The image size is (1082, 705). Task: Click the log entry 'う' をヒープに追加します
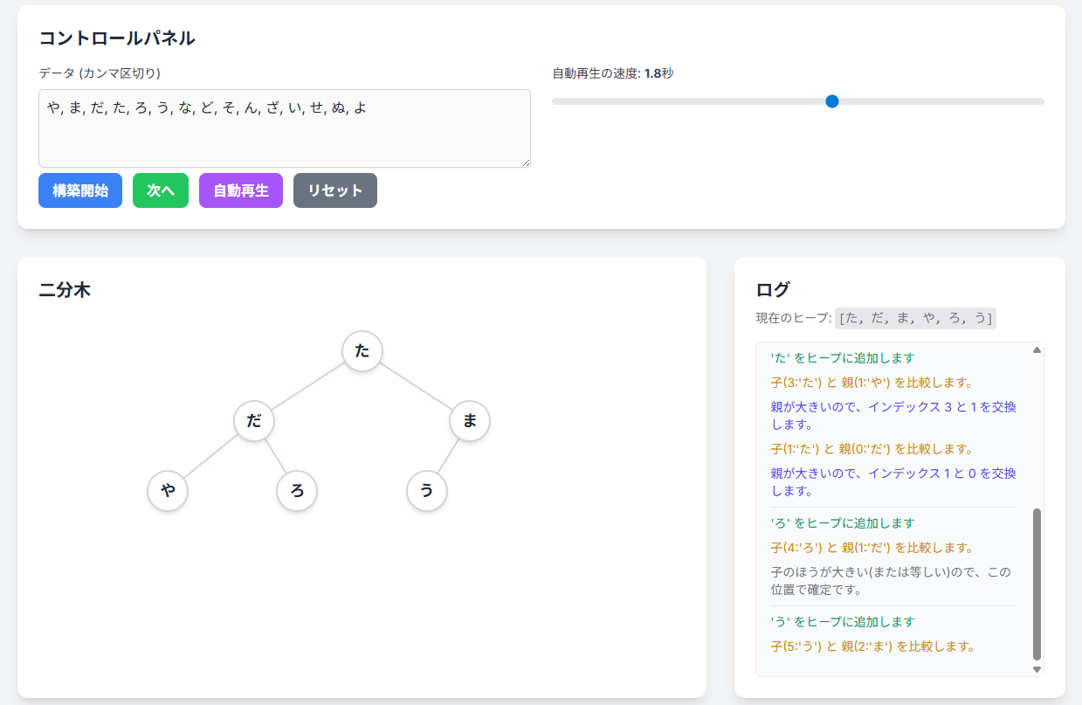(x=843, y=622)
